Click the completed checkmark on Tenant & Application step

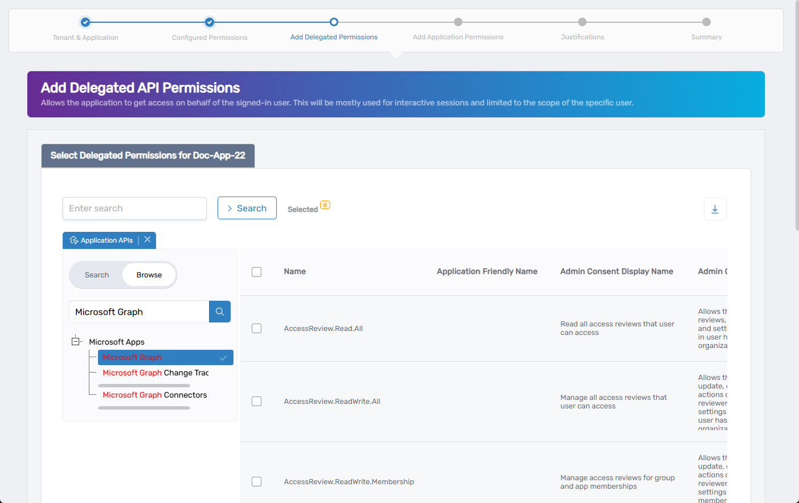tap(85, 22)
